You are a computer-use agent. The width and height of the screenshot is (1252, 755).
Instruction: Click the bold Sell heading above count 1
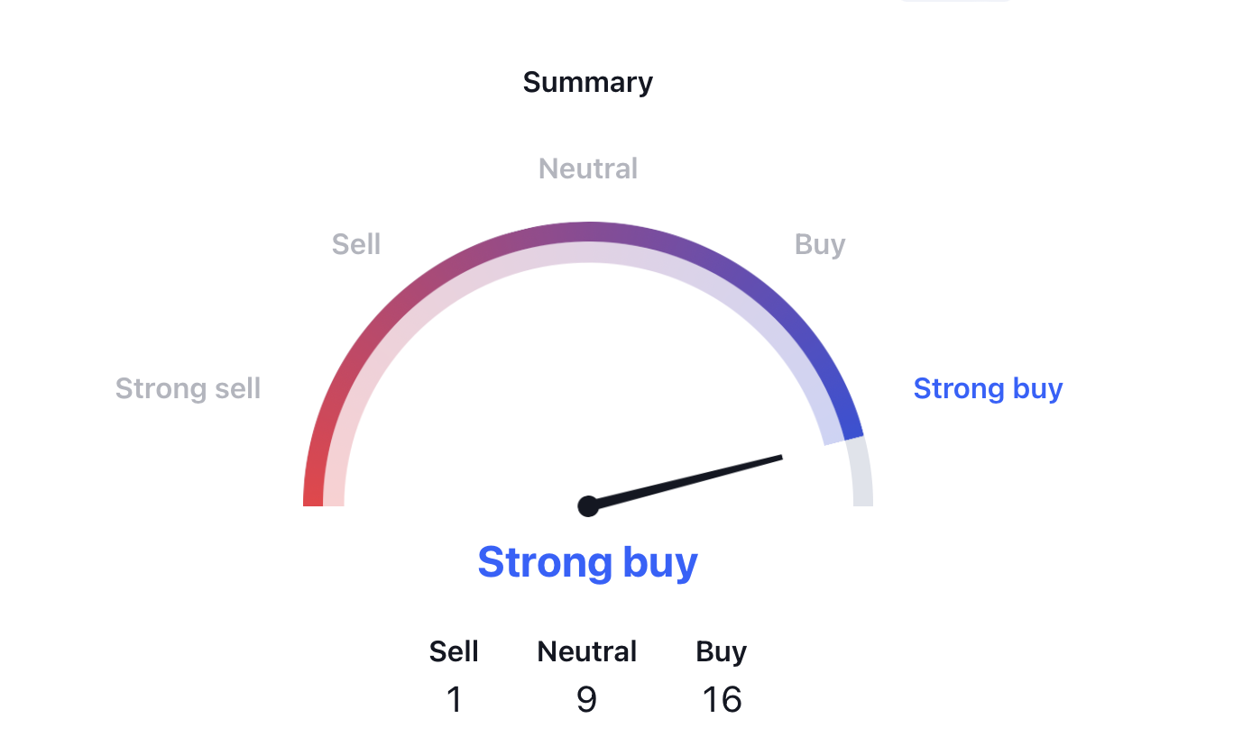[454, 651]
